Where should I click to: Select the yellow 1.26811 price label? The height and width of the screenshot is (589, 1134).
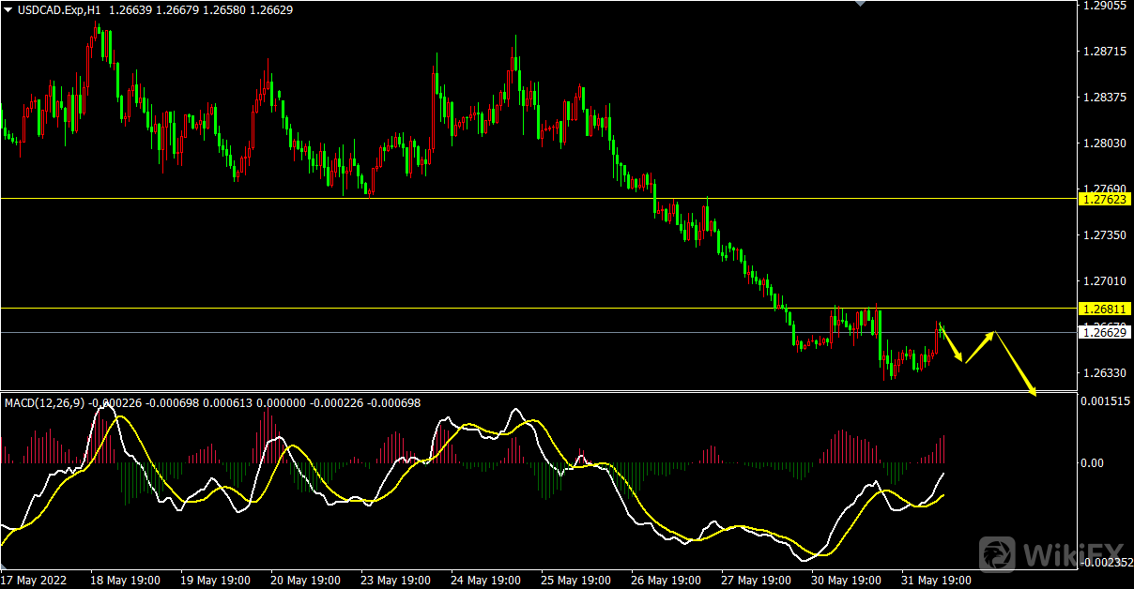[x=1105, y=309]
